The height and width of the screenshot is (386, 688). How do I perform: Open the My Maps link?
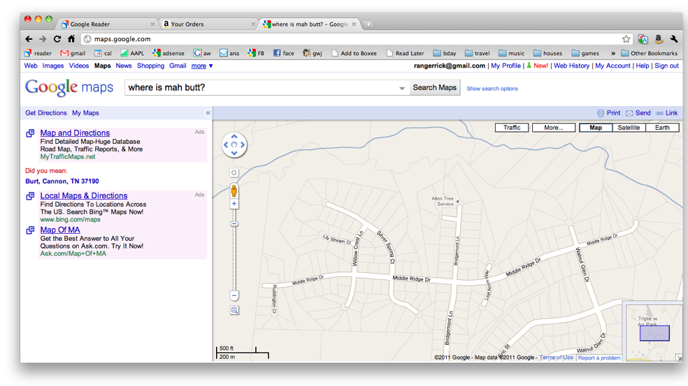[85, 113]
